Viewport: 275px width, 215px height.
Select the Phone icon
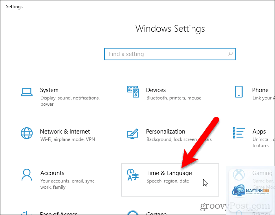[239, 92]
